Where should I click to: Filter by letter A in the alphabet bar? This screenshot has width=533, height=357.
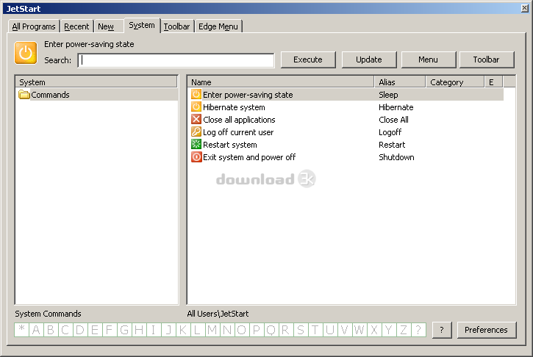tap(36, 330)
